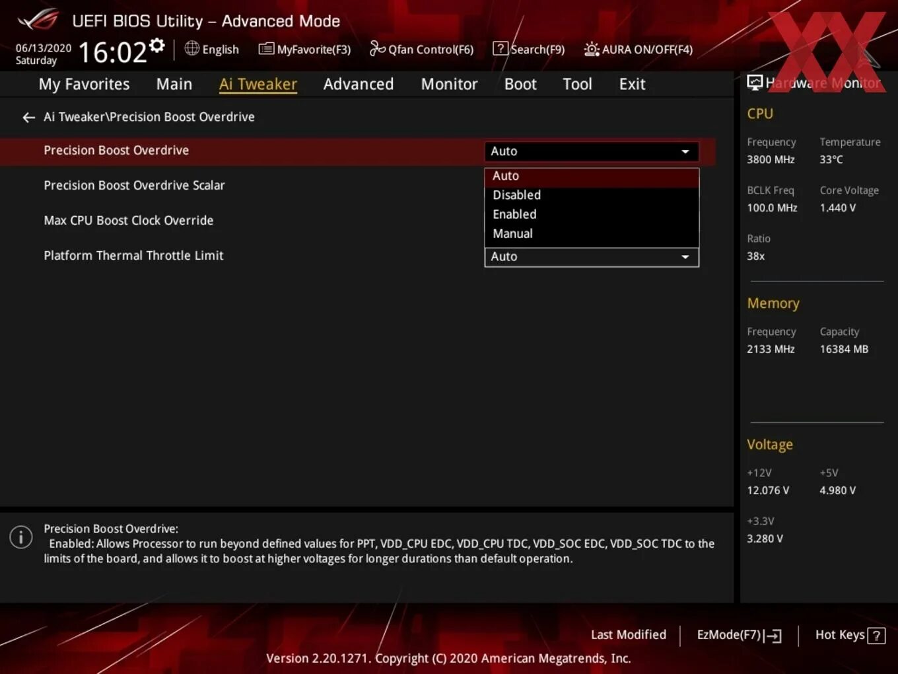898x674 pixels.
Task: Click the EzMode(F7) switch arrow icon
Action: 773,636
